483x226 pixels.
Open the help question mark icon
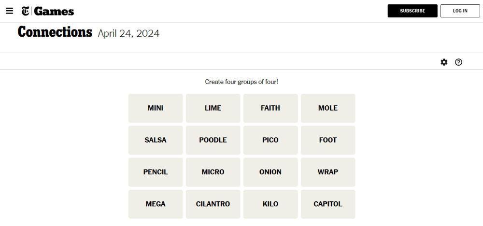459,62
